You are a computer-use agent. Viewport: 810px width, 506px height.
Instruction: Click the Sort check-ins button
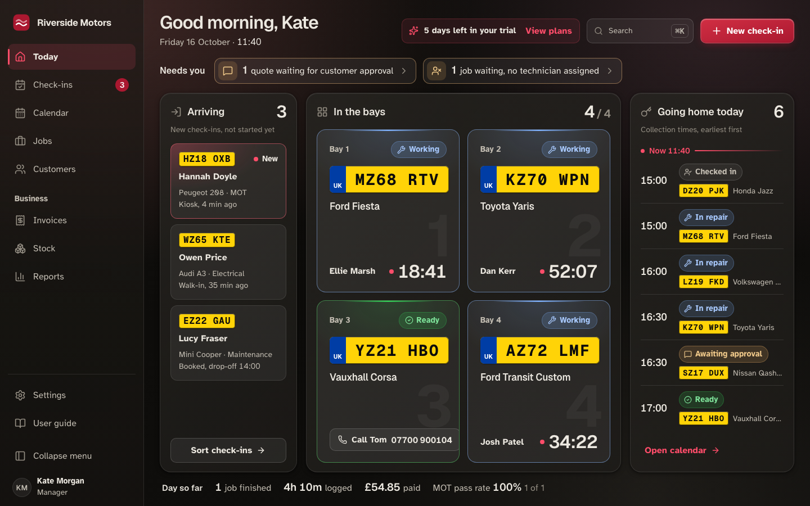[x=228, y=450]
